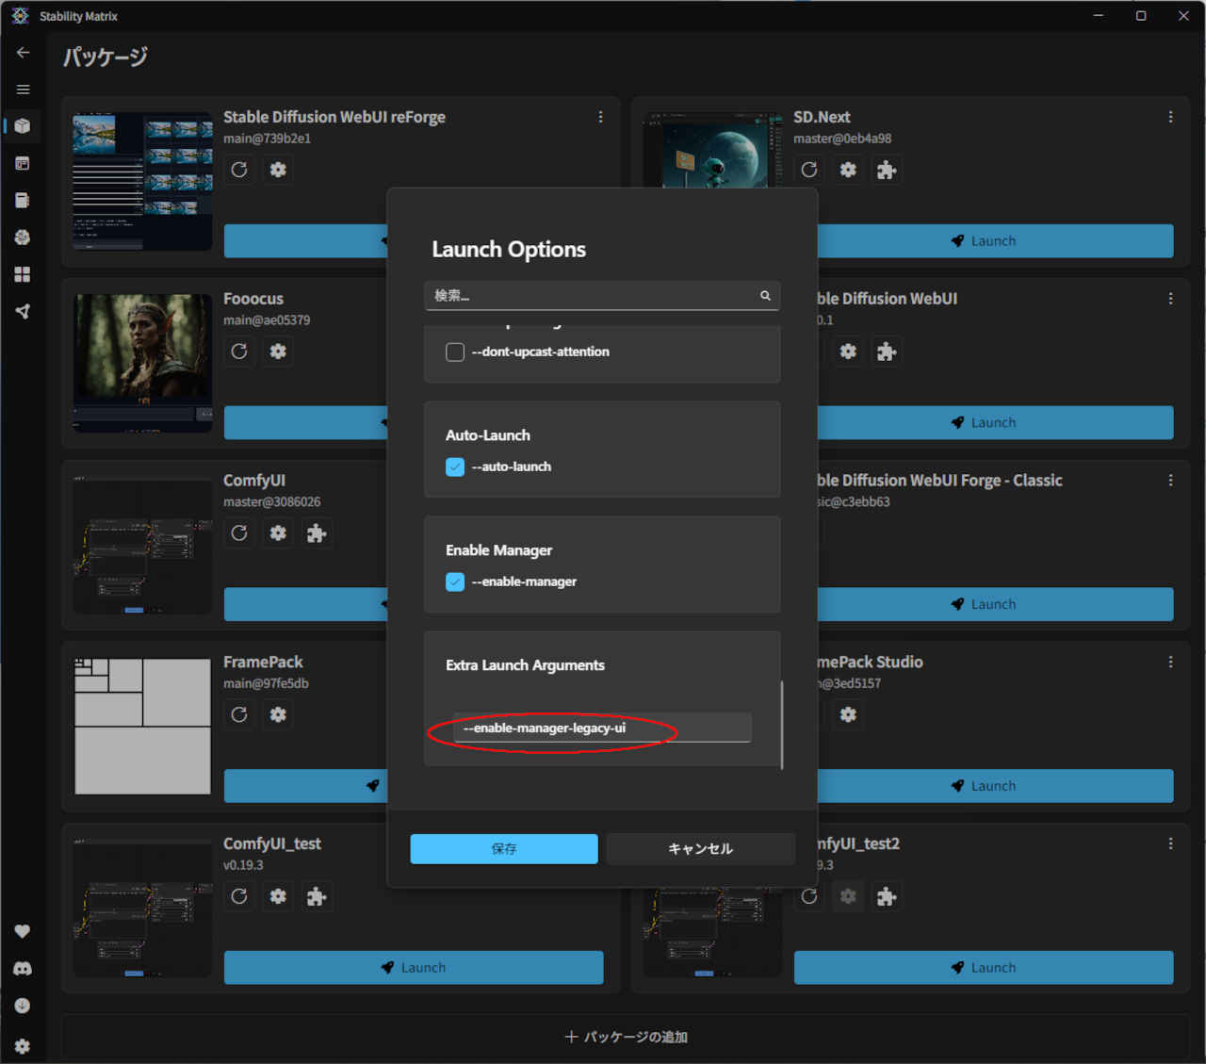Screen dimensions: 1206x1064
Task: Open the FramePack Studio three-dot menu
Action: [x=1170, y=663]
